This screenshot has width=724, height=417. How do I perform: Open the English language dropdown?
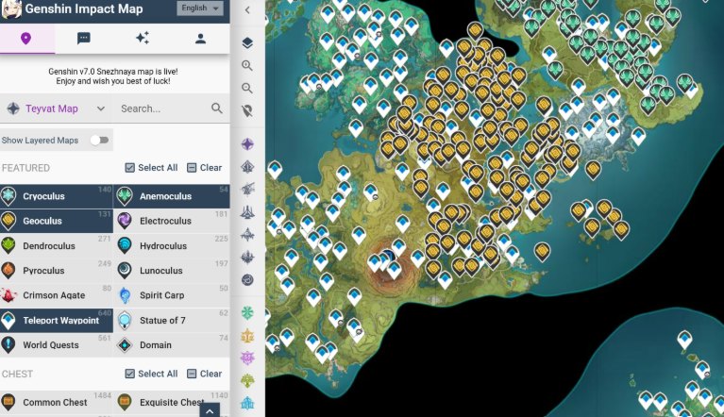point(200,8)
